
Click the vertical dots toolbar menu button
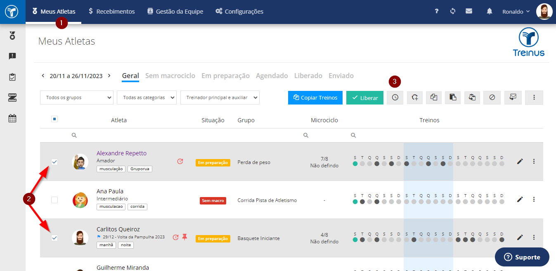tap(534, 97)
